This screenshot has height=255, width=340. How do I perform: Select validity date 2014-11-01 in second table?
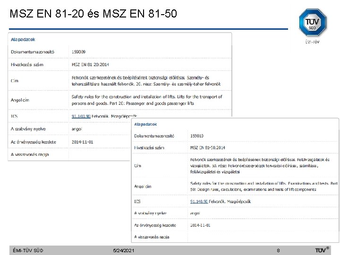[200, 225]
